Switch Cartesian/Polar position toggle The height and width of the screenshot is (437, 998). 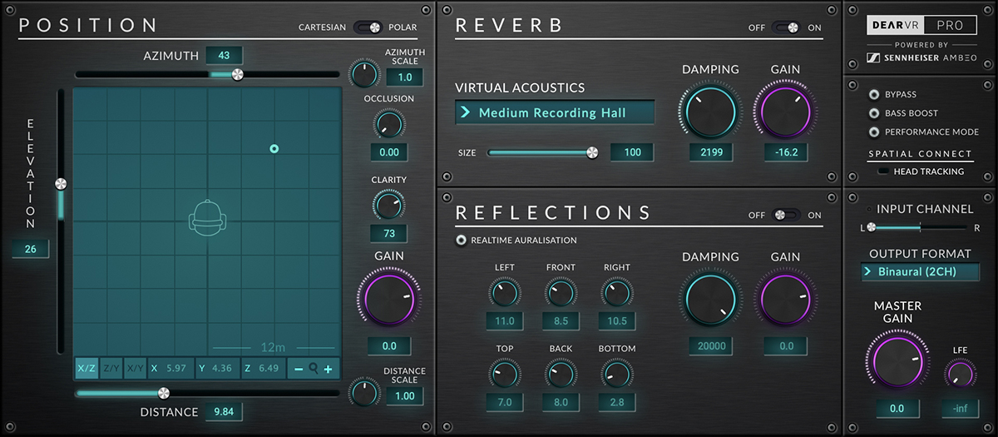click(368, 27)
